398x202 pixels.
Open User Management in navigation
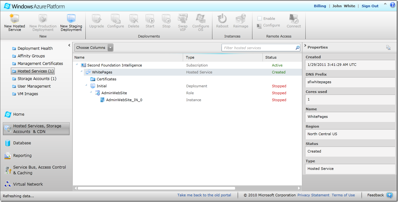pos(31,86)
